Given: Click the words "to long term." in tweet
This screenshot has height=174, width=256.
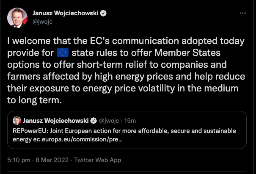Looking at the screenshot, I should click(35, 100).
